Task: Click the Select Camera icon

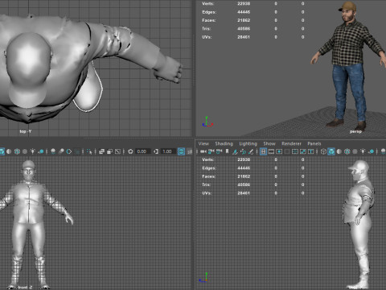Action: 203,151
